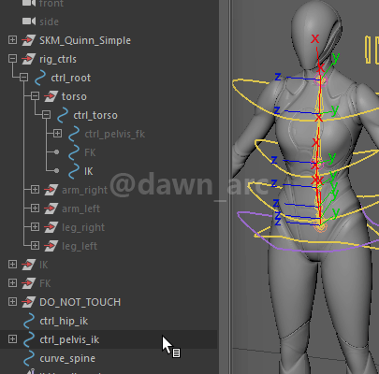
Task: Select the arm_right group
Action: tap(84, 190)
